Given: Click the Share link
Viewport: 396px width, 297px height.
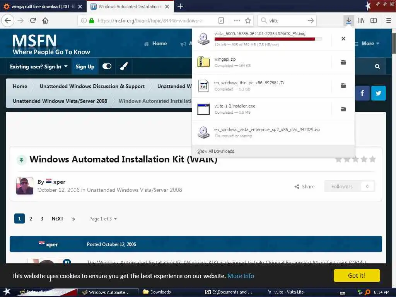Looking at the screenshot, I should click(x=305, y=186).
